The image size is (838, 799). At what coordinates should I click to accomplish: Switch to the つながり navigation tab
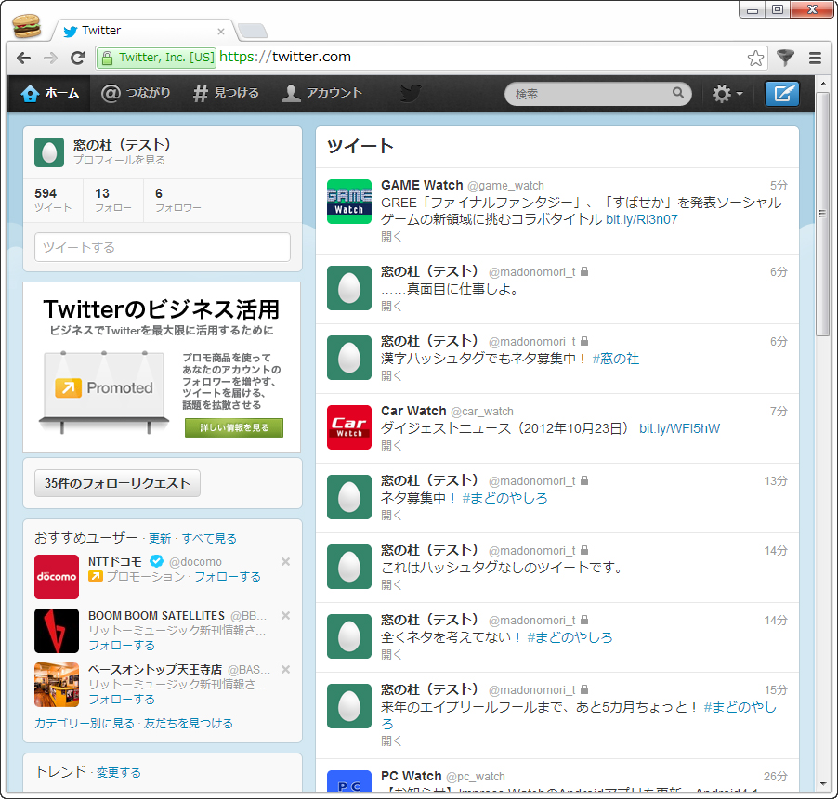click(x=136, y=93)
